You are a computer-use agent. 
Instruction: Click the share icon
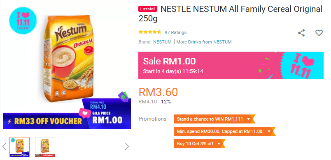301,33
